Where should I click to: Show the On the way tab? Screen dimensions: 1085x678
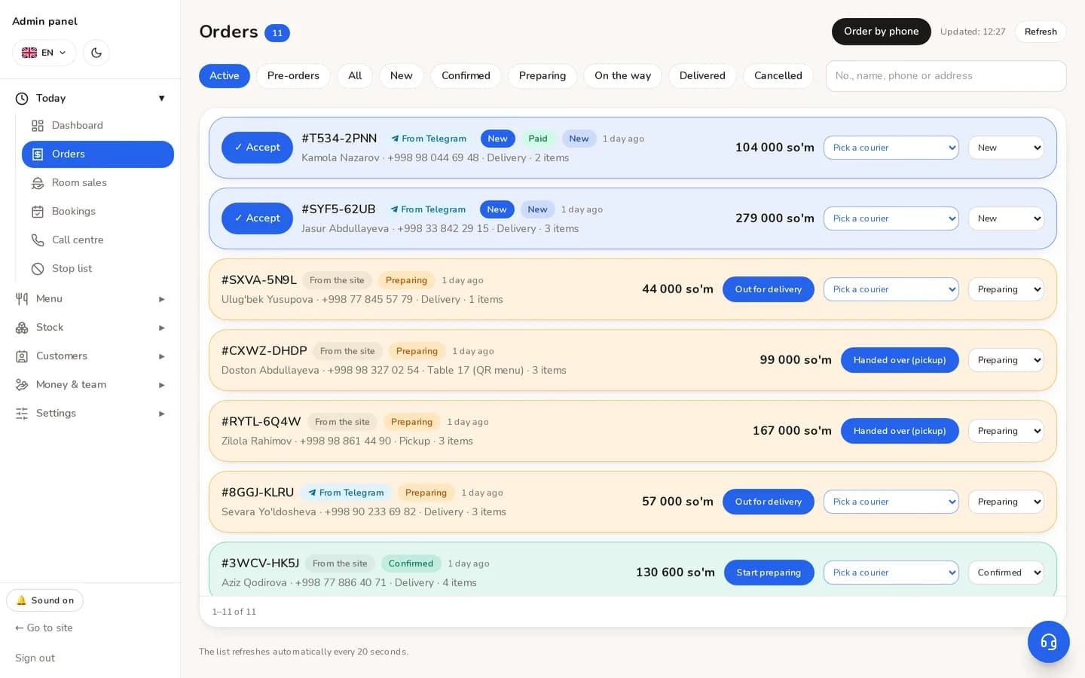pos(622,76)
